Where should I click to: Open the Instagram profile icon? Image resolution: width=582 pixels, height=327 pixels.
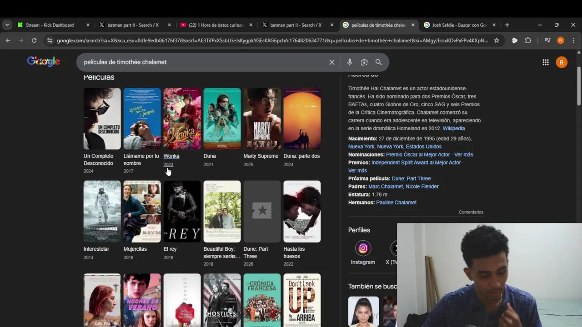pyautogui.click(x=363, y=248)
